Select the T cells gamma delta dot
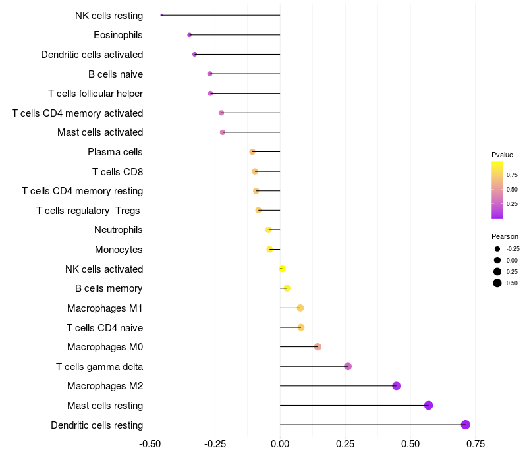Screen dimensions: 527x461 click(348, 366)
